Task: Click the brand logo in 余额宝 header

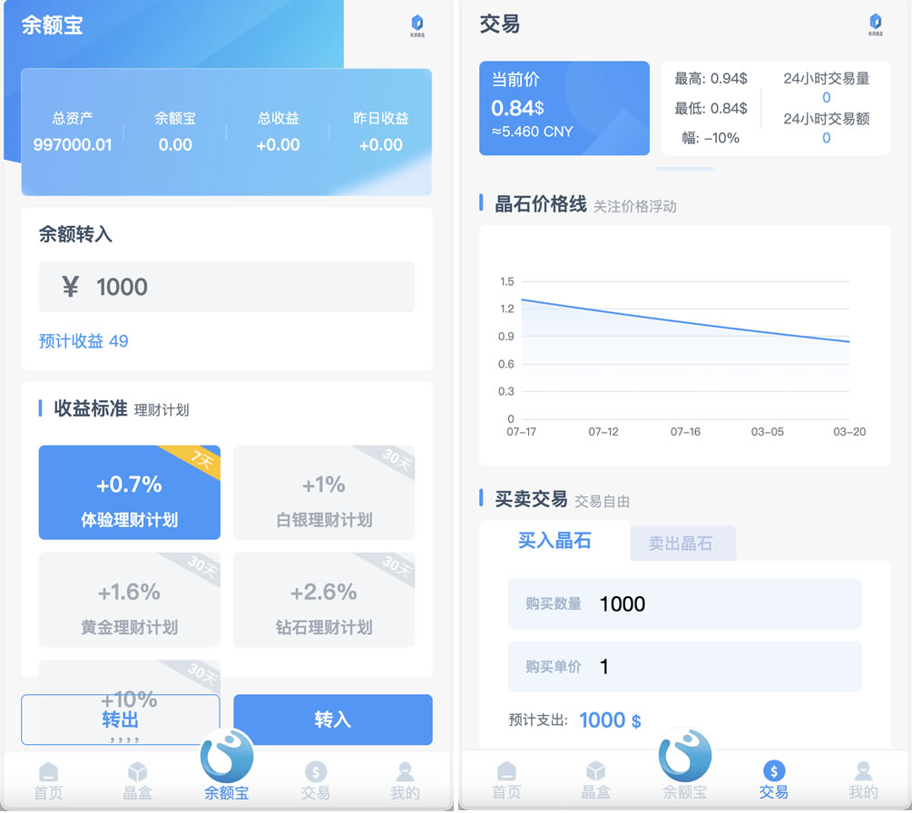Action: coord(417,24)
